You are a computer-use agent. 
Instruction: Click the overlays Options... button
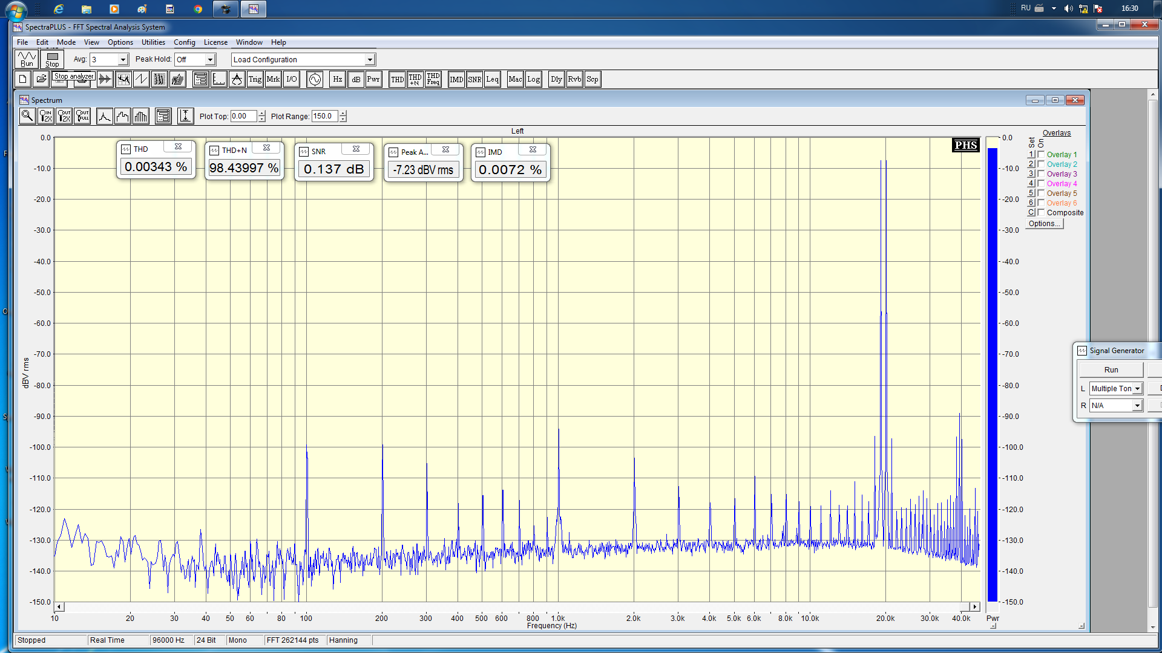pos(1044,224)
